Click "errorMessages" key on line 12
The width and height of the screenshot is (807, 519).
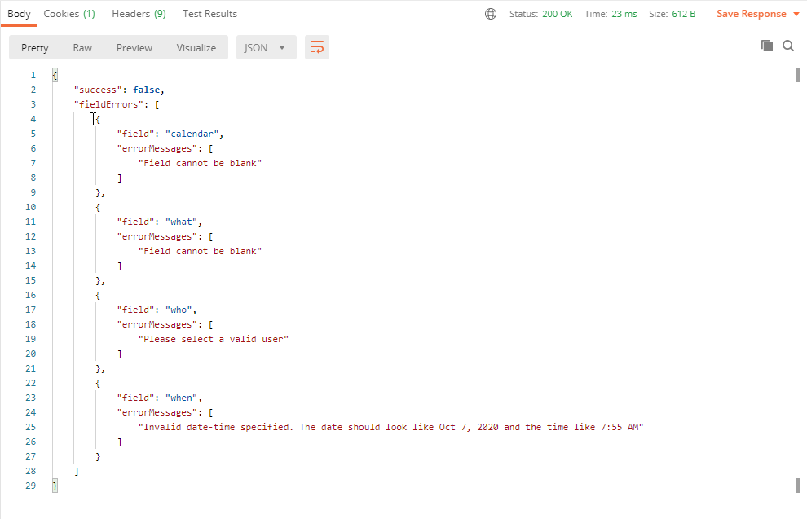[157, 236]
